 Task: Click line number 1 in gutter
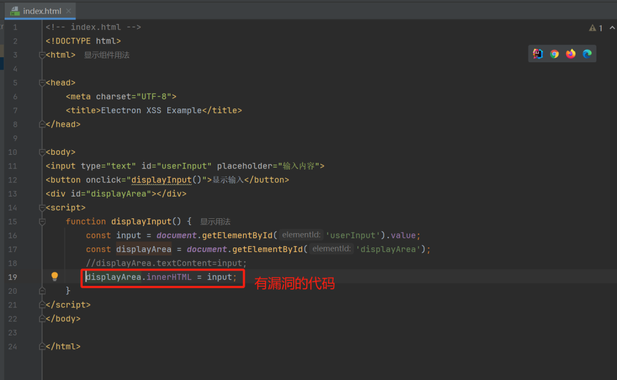pos(15,27)
